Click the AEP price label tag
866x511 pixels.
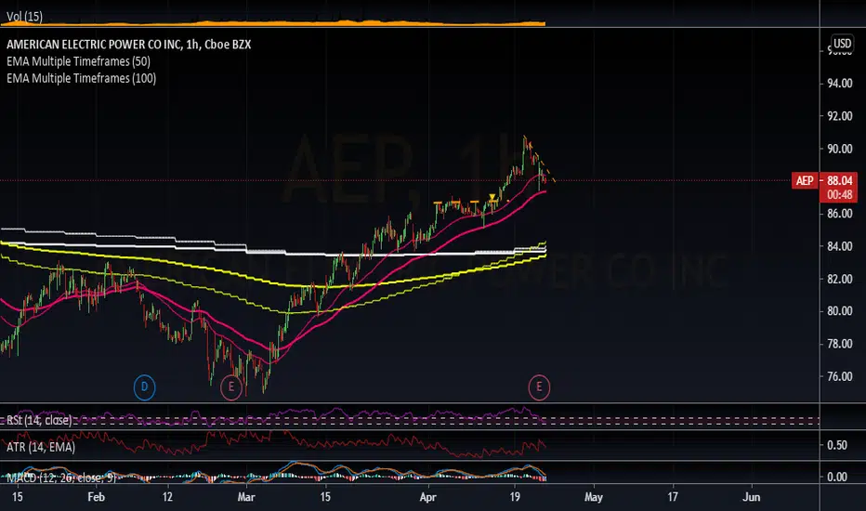(x=805, y=180)
